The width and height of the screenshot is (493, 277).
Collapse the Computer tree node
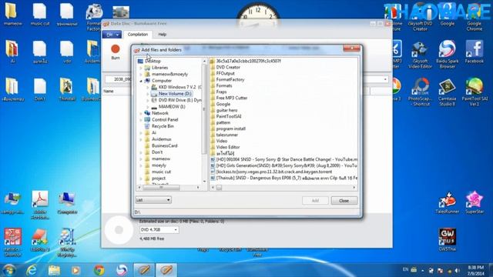tap(141, 81)
